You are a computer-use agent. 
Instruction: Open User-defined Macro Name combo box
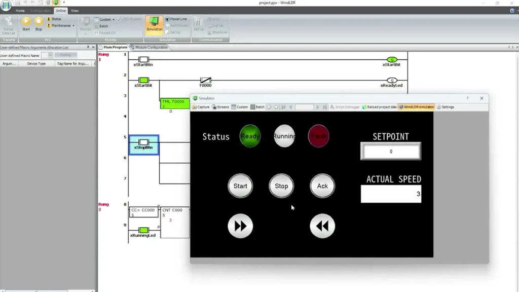(47, 55)
